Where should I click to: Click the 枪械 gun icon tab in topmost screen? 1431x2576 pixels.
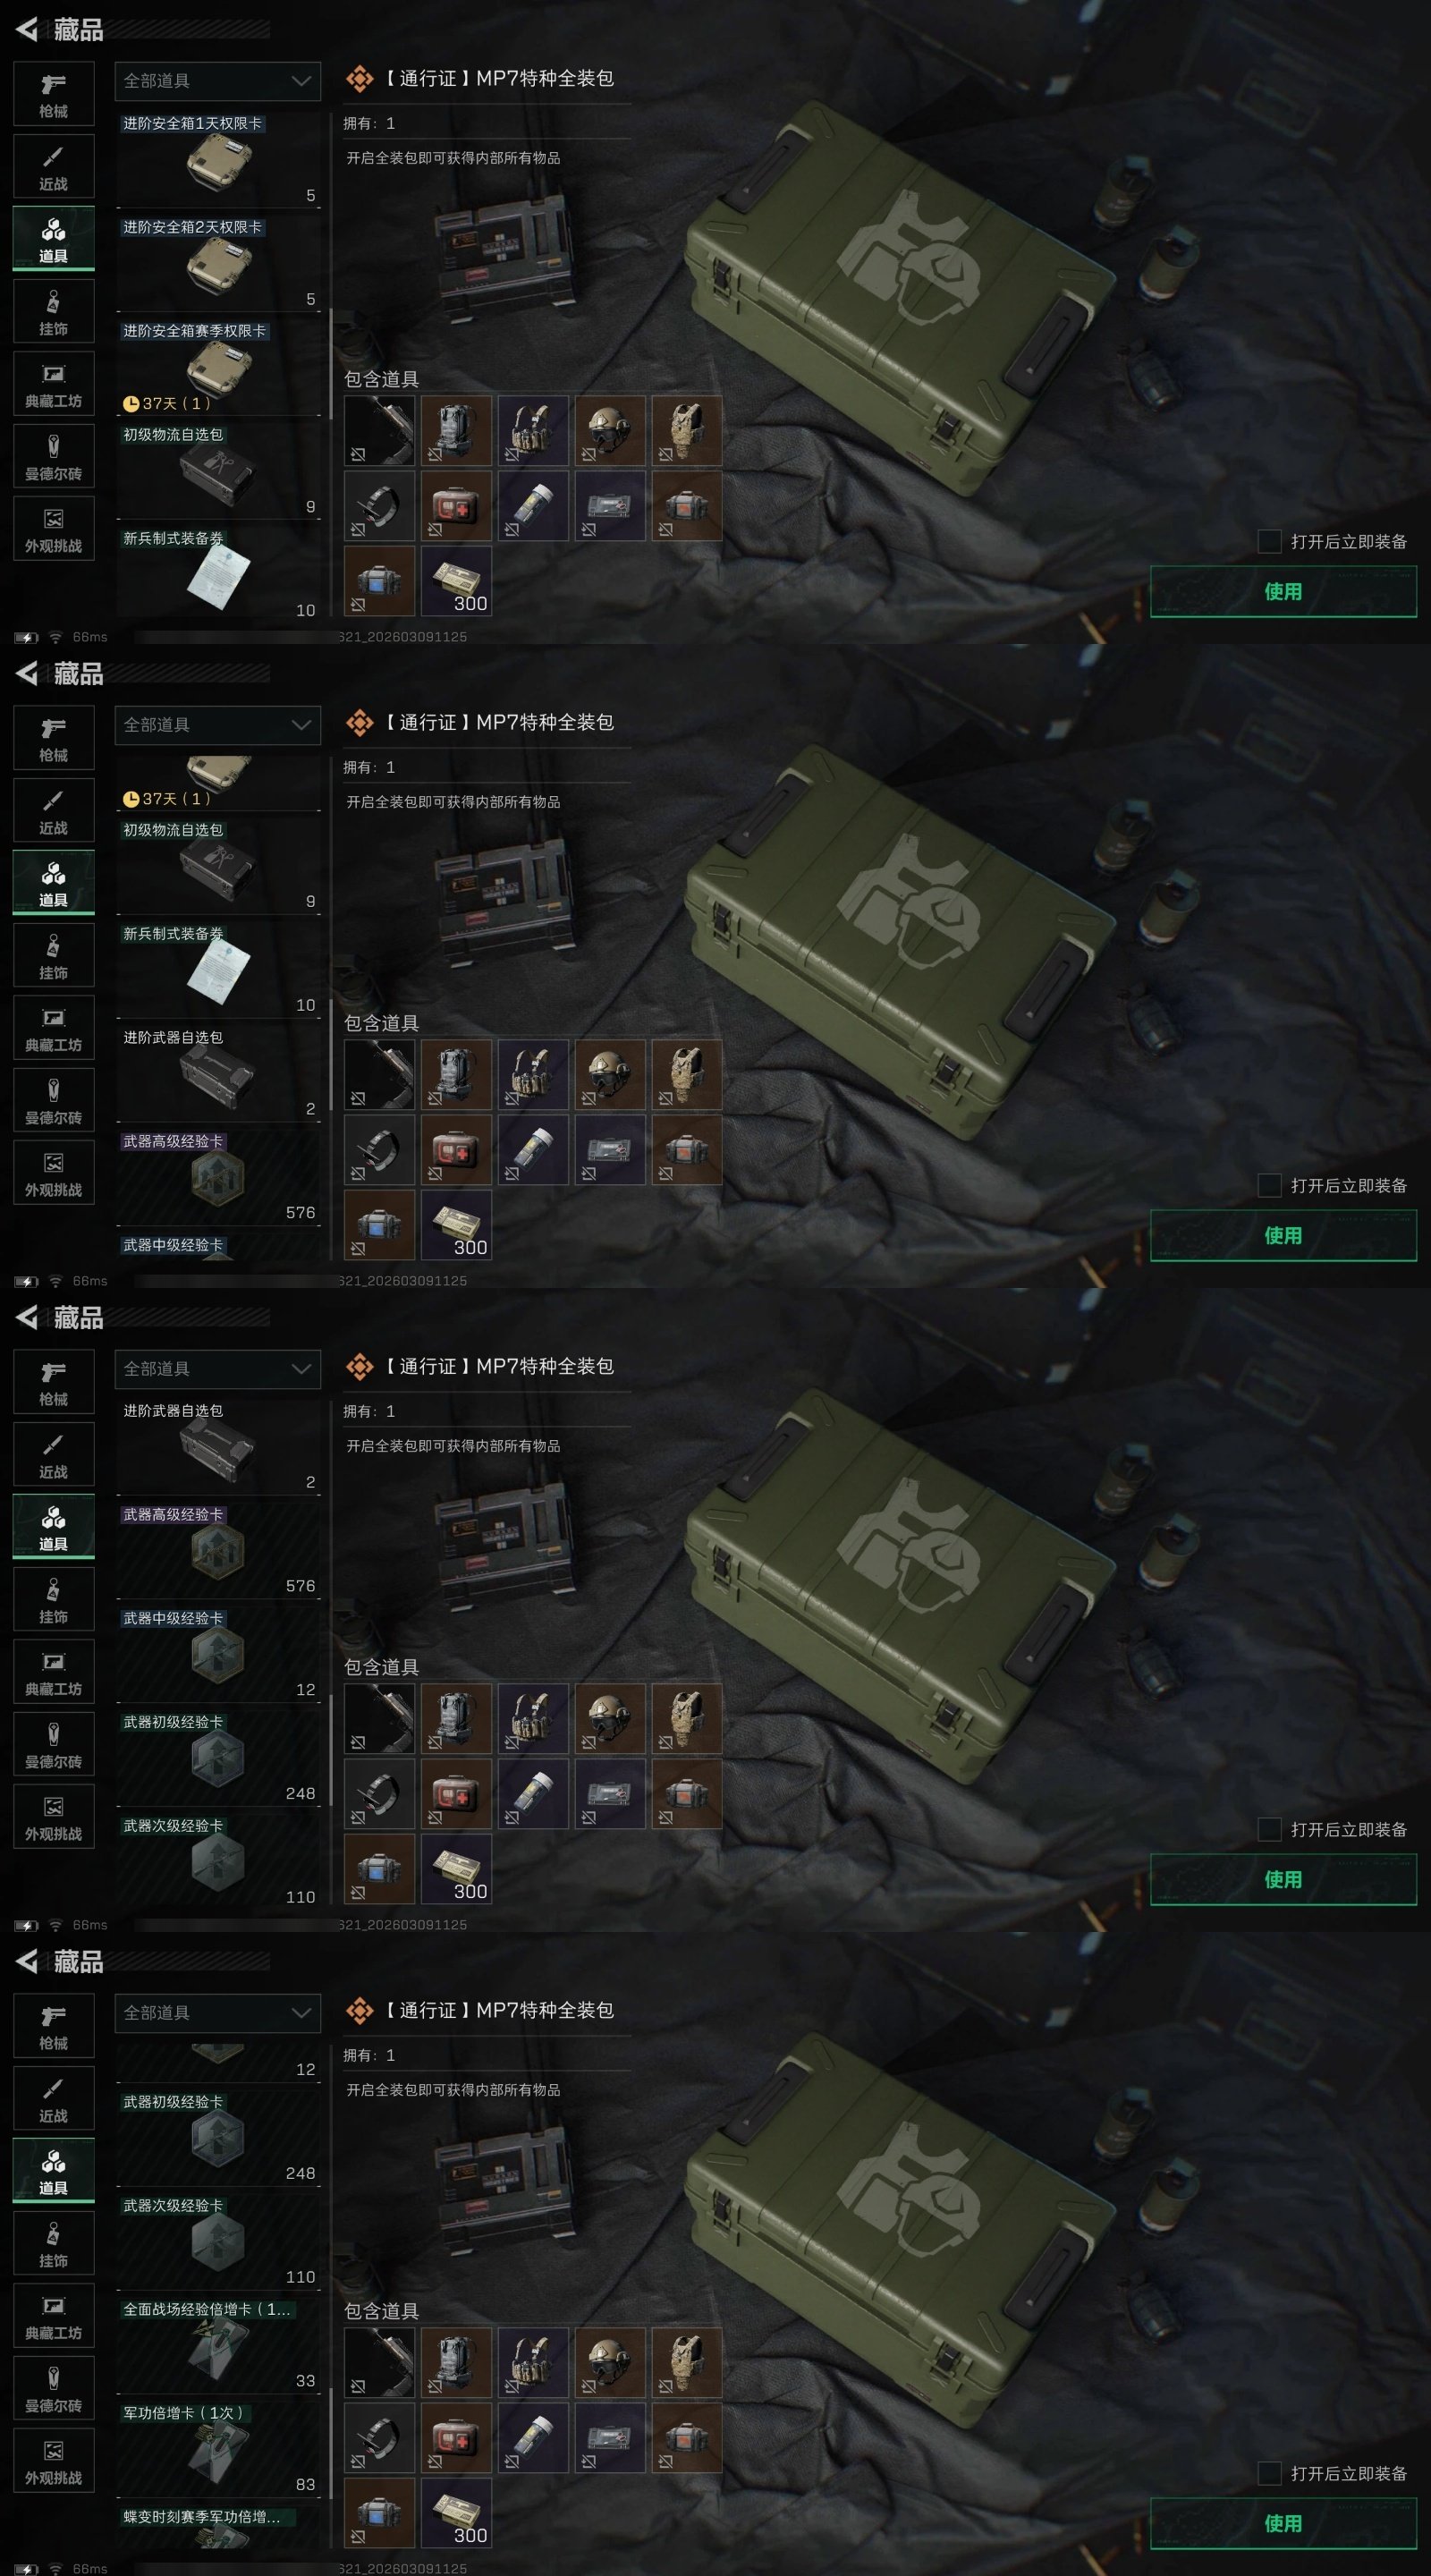click(x=54, y=94)
